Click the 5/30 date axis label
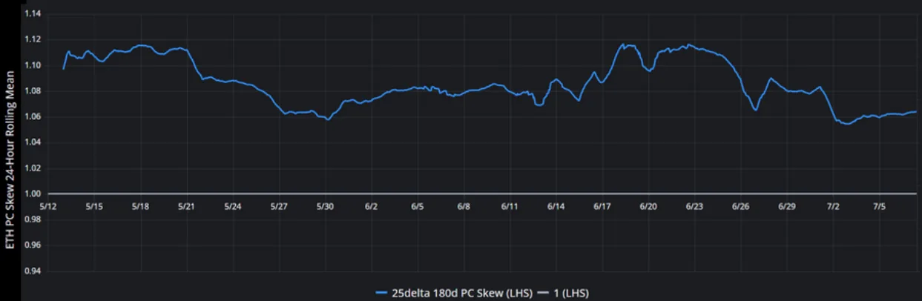This screenshot has width=922, height=301. 325,206
